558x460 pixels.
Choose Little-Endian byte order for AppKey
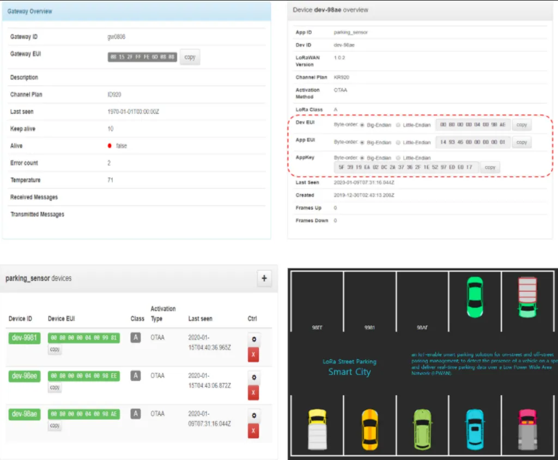(398, 158)
